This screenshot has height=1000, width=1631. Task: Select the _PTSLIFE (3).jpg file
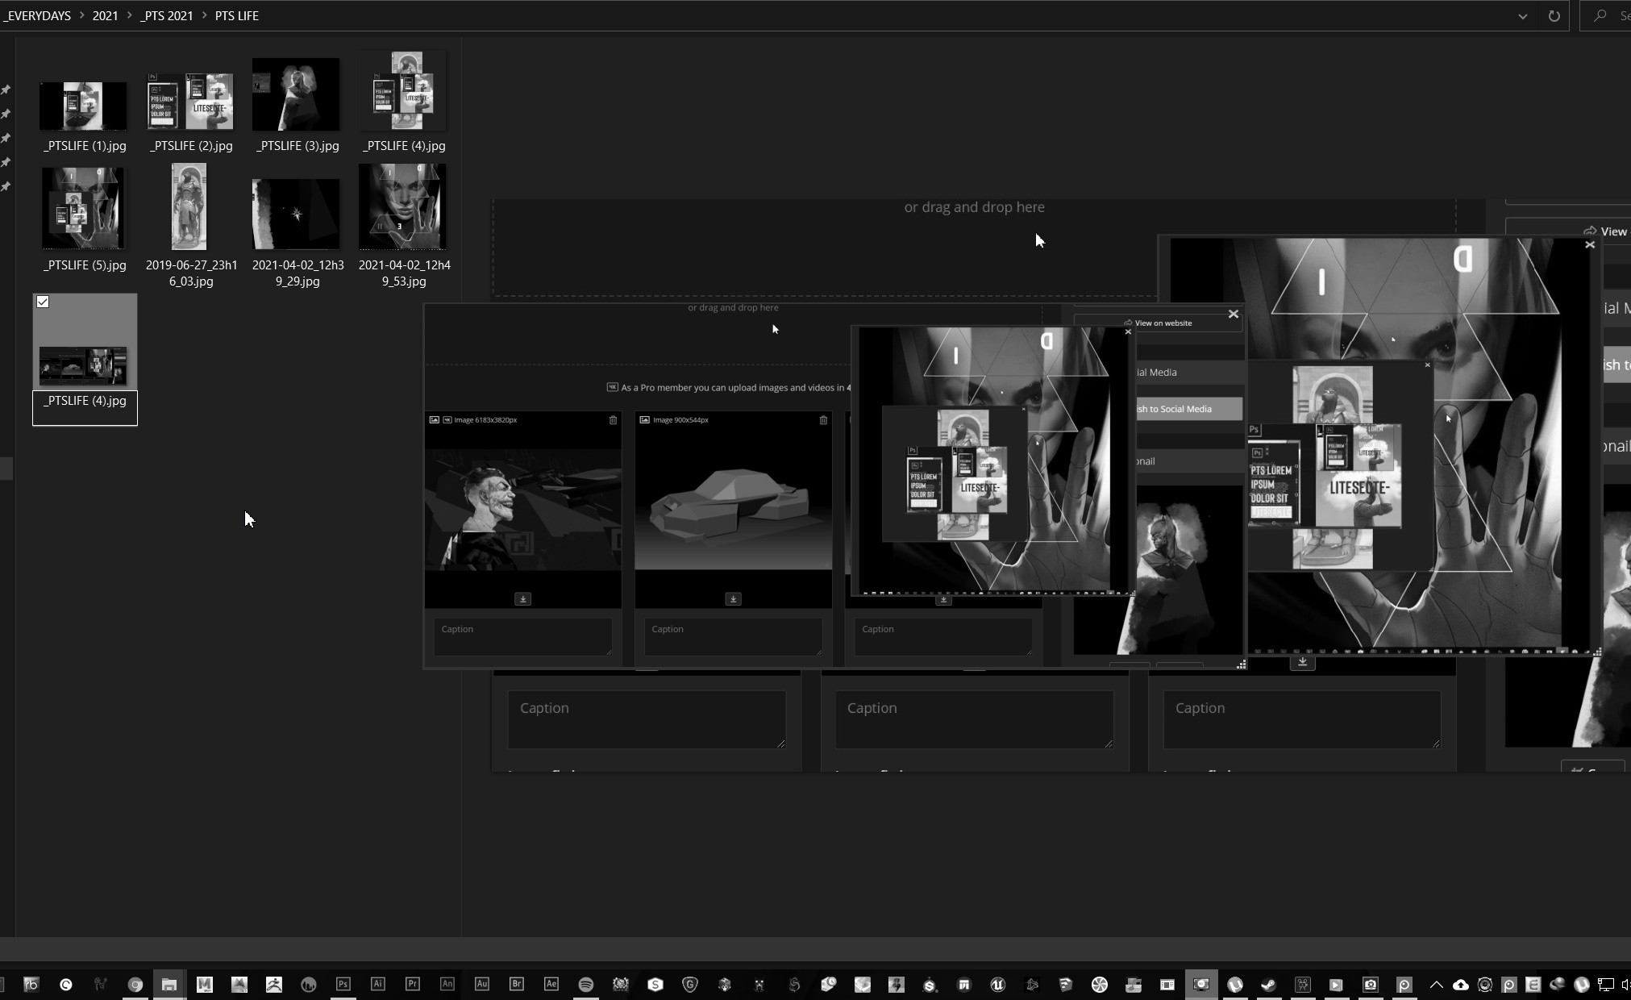coord(296,94)
